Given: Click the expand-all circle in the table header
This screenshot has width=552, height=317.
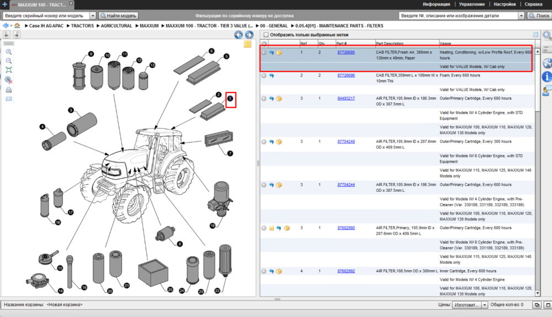Looking at the screenshot, I should click(264, 44).
